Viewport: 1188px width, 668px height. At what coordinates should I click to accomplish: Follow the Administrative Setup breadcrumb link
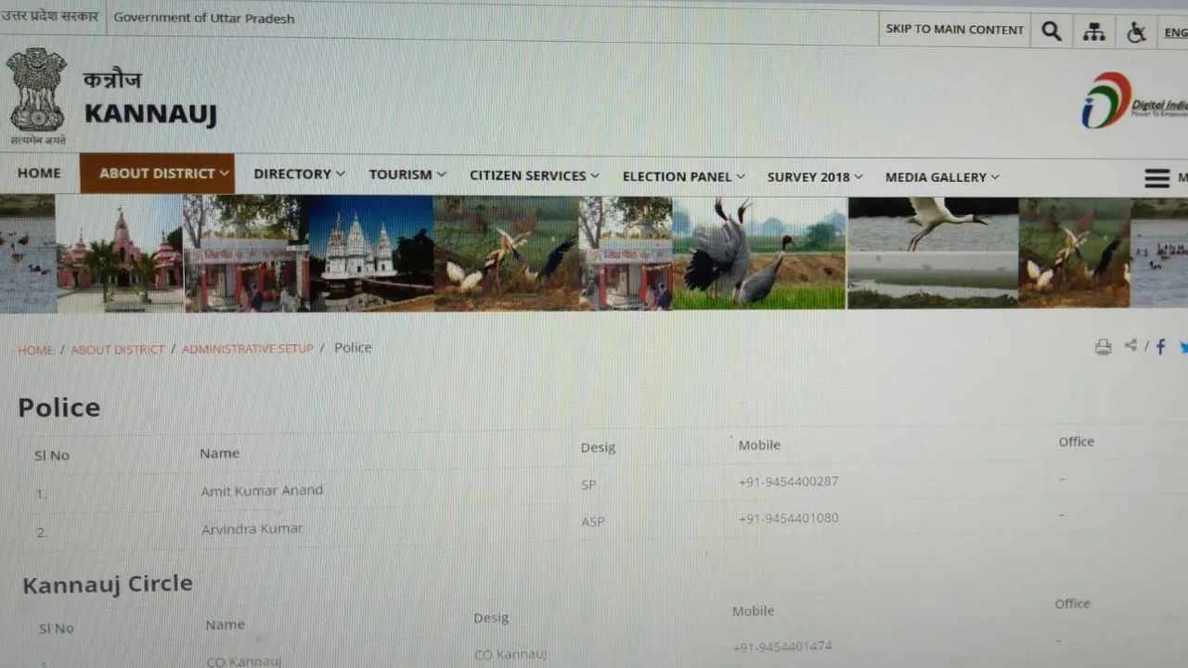[247, 349]
